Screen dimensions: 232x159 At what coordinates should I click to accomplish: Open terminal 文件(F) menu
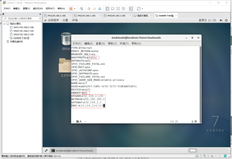(77, 44)
